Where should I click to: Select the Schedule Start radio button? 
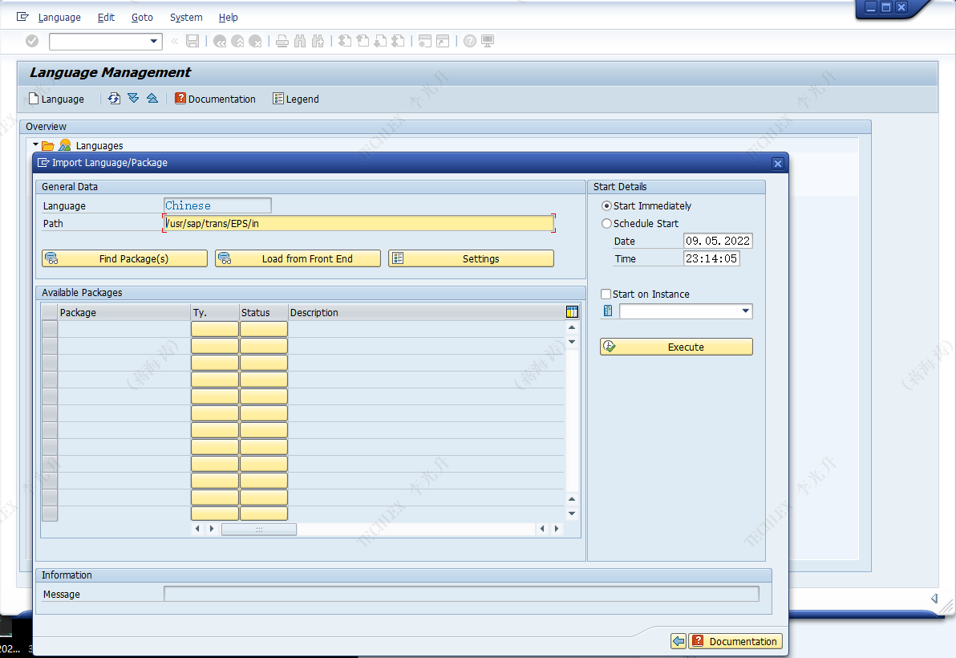(606, 224)
